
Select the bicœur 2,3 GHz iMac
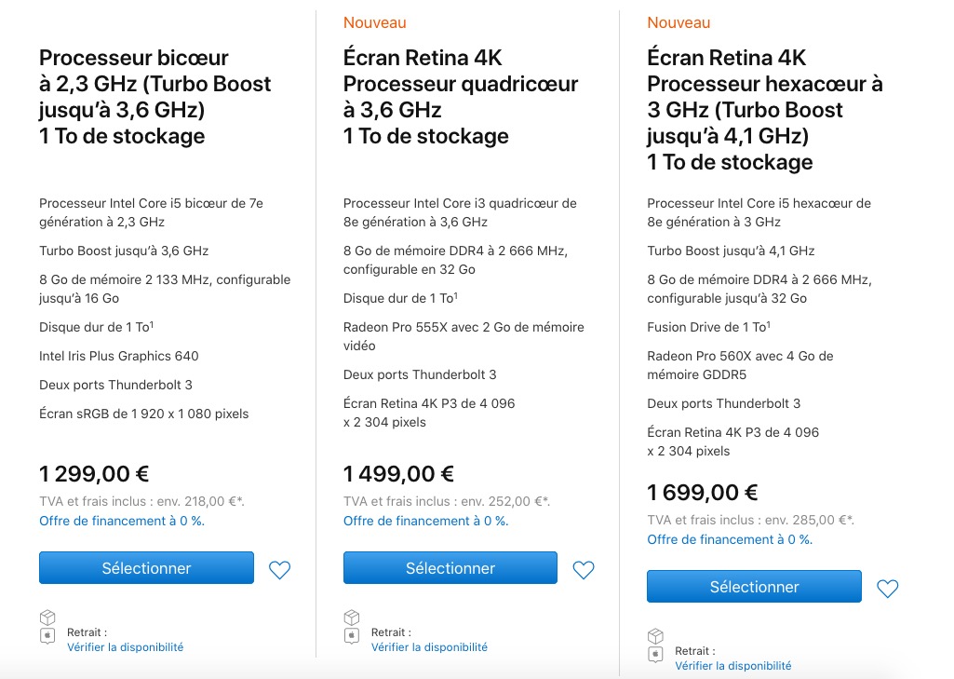point(147,567)
